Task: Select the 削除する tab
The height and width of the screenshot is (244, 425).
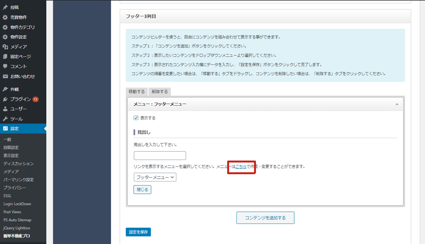Action: click(159, 92)
